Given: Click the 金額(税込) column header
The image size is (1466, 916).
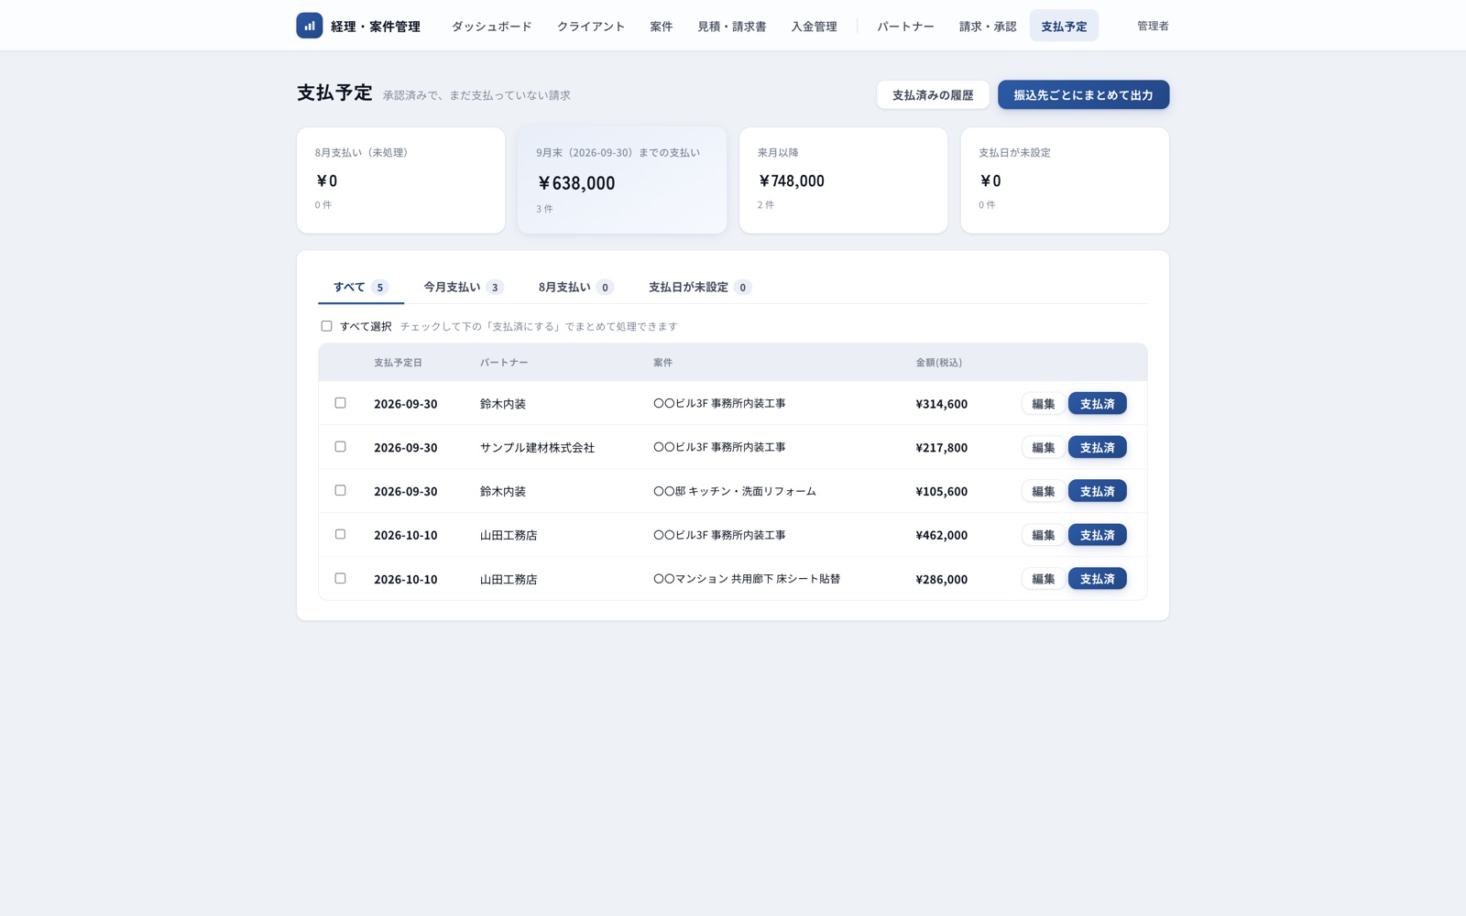Looking at the screenshot, I should tap(938, 363).
